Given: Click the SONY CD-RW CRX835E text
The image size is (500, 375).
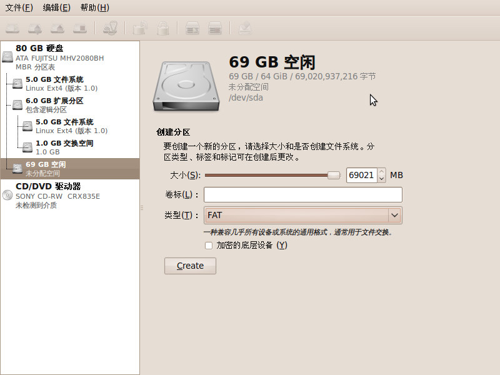Looking at the screenshot, I should tap(57, 196).
